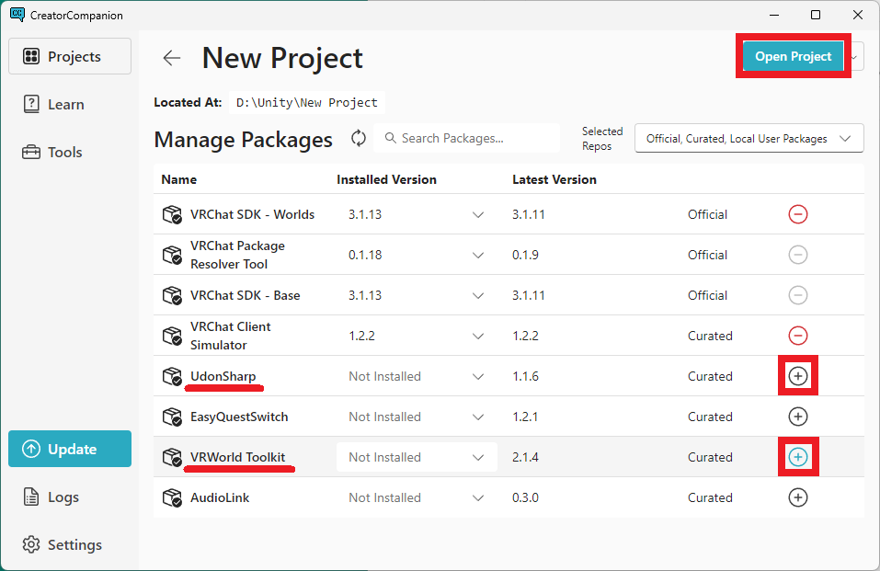Expand the arrow next to Open Project
Screen dimensions: 880x571
coord(855,57)
